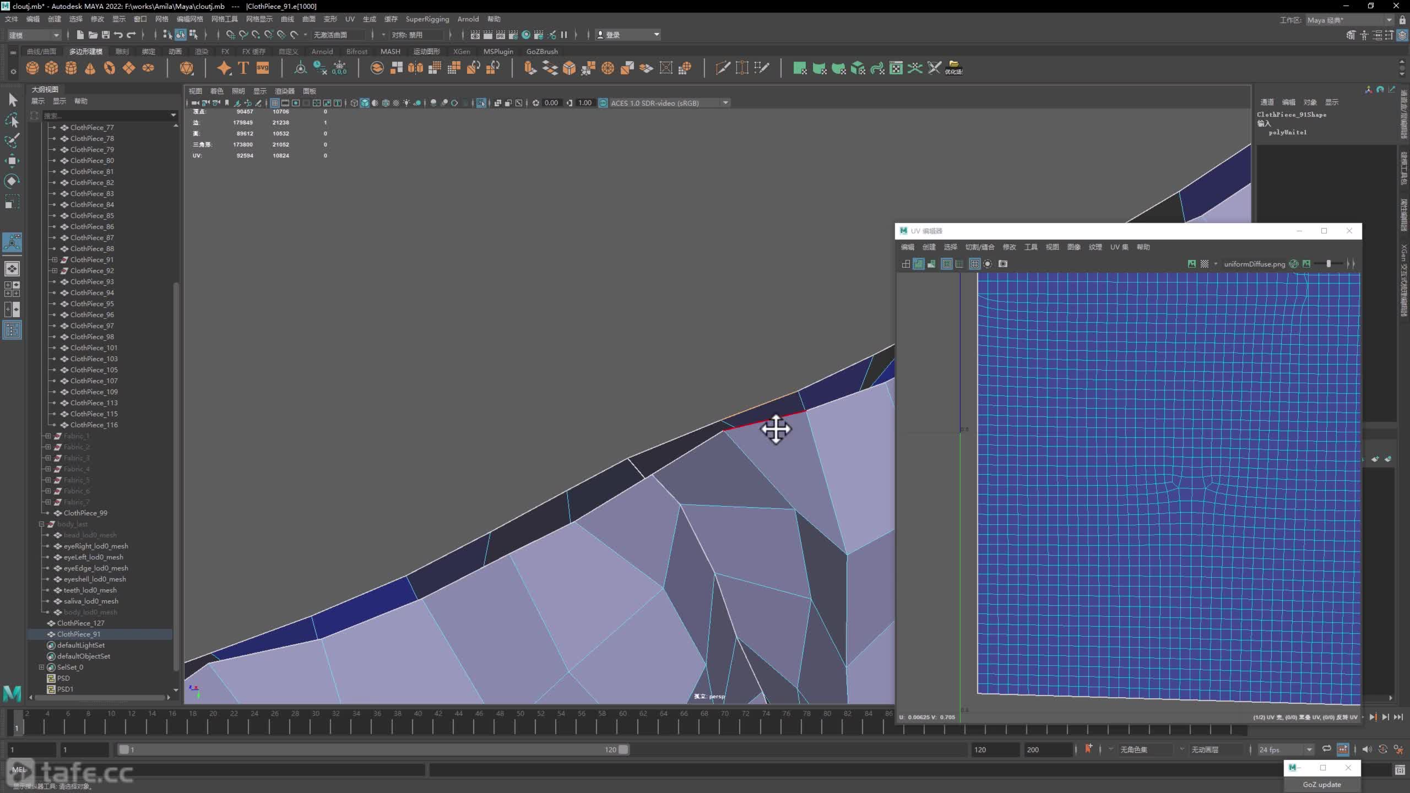Click the optimize scene folder shelf icon
Screen dimensions: 1410x793
pyautogui.click(x=954, y=68)
